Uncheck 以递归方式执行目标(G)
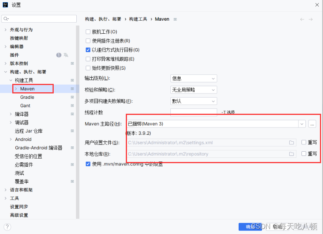 (88, 50)
